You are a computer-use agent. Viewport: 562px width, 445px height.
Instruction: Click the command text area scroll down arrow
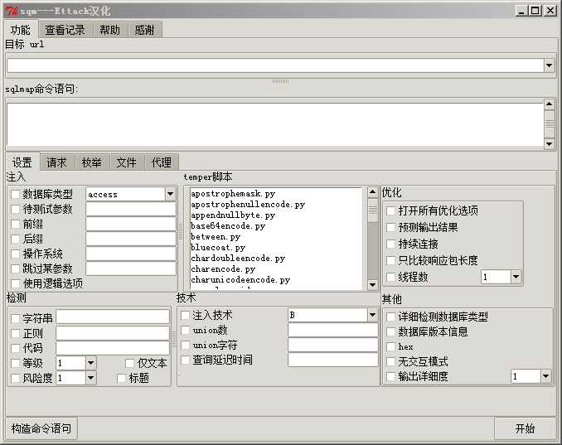[549, 144]
